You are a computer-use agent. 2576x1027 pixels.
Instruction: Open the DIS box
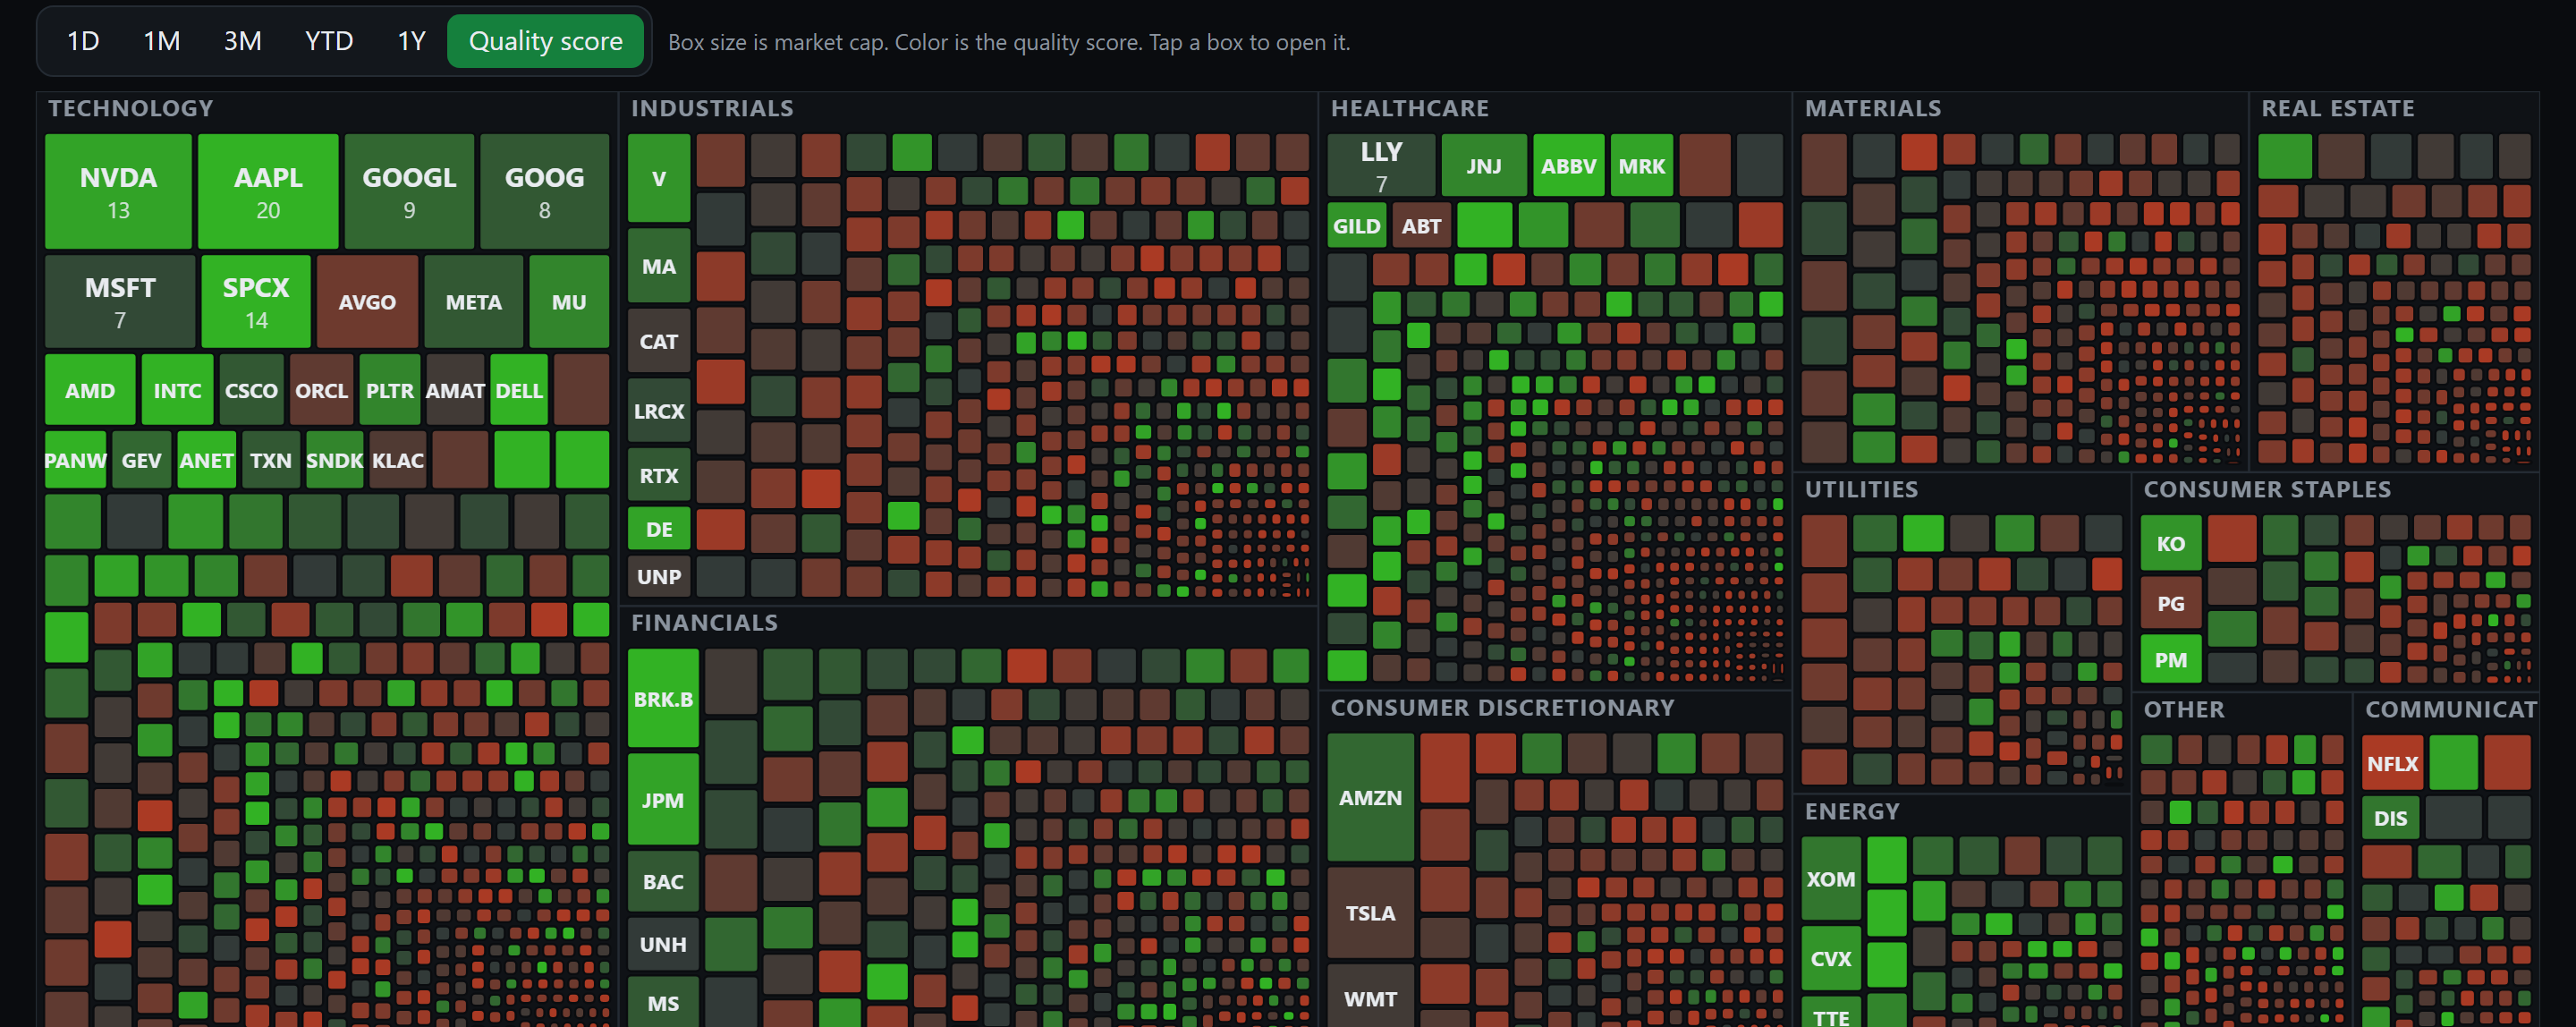pos(2390,817)
